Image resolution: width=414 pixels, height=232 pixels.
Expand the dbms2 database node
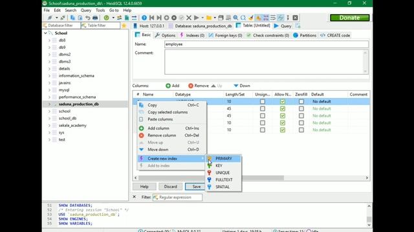click(x=49, y=54)
